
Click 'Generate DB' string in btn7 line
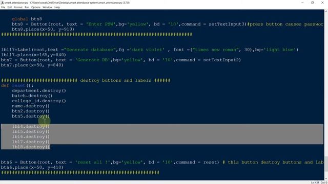pyautogui.click(x=93, y=60)
